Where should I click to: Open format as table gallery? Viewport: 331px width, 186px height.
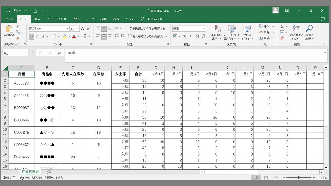pos(232,33)
